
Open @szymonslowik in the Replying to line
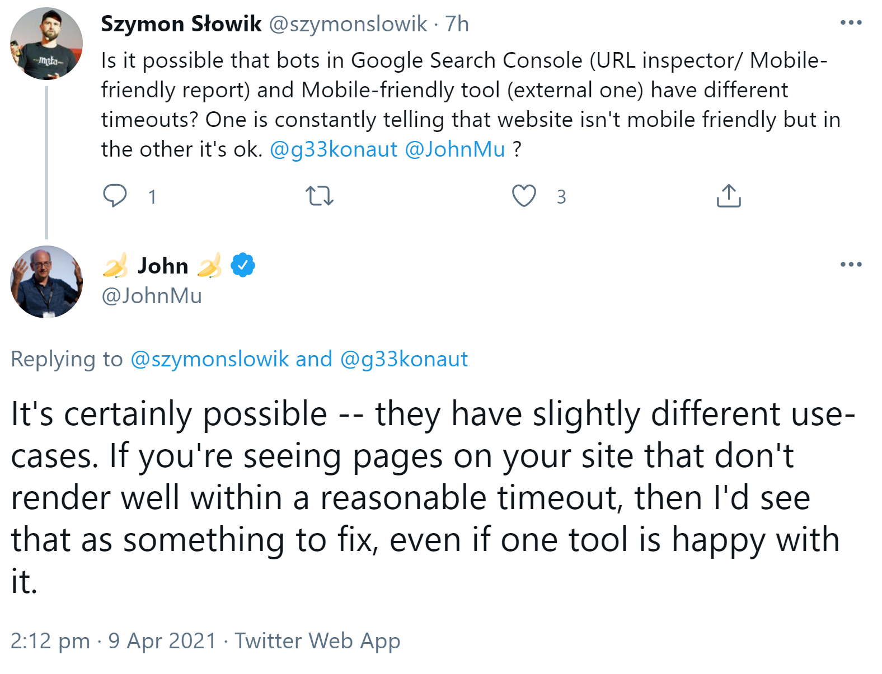pyautogui.click(x=210, y=359)
